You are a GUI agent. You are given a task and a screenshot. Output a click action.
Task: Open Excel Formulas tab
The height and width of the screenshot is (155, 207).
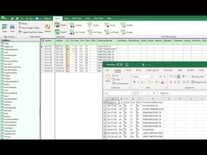(168, 70)
